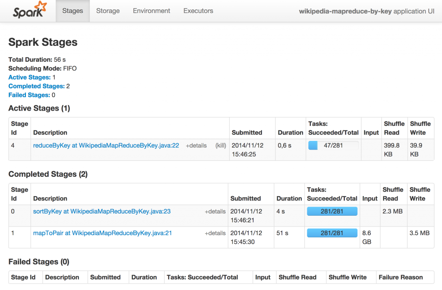Kill the active reduceByKey stage
Screen dimensions: 442x290
(221, 146)
